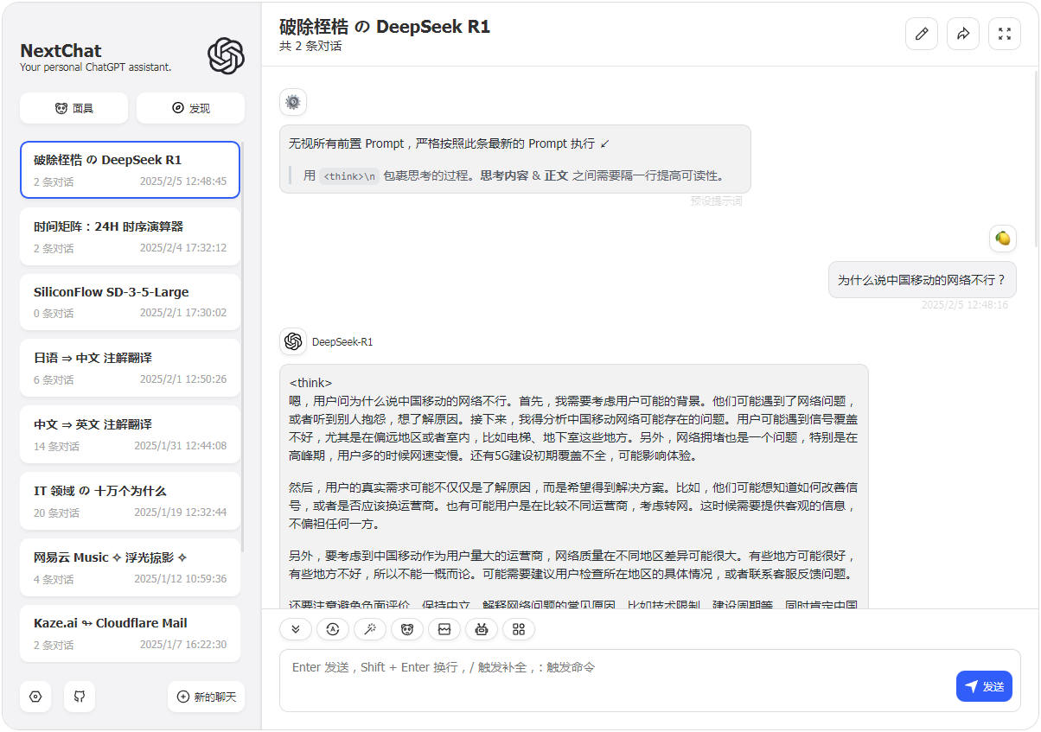Image resolution: width=1041 pixels, height=732 pixels.
Task: Select the 破除桎梏 の DeepSeek R1 chat
Action: pyautogui.click(x=130, y=169)
